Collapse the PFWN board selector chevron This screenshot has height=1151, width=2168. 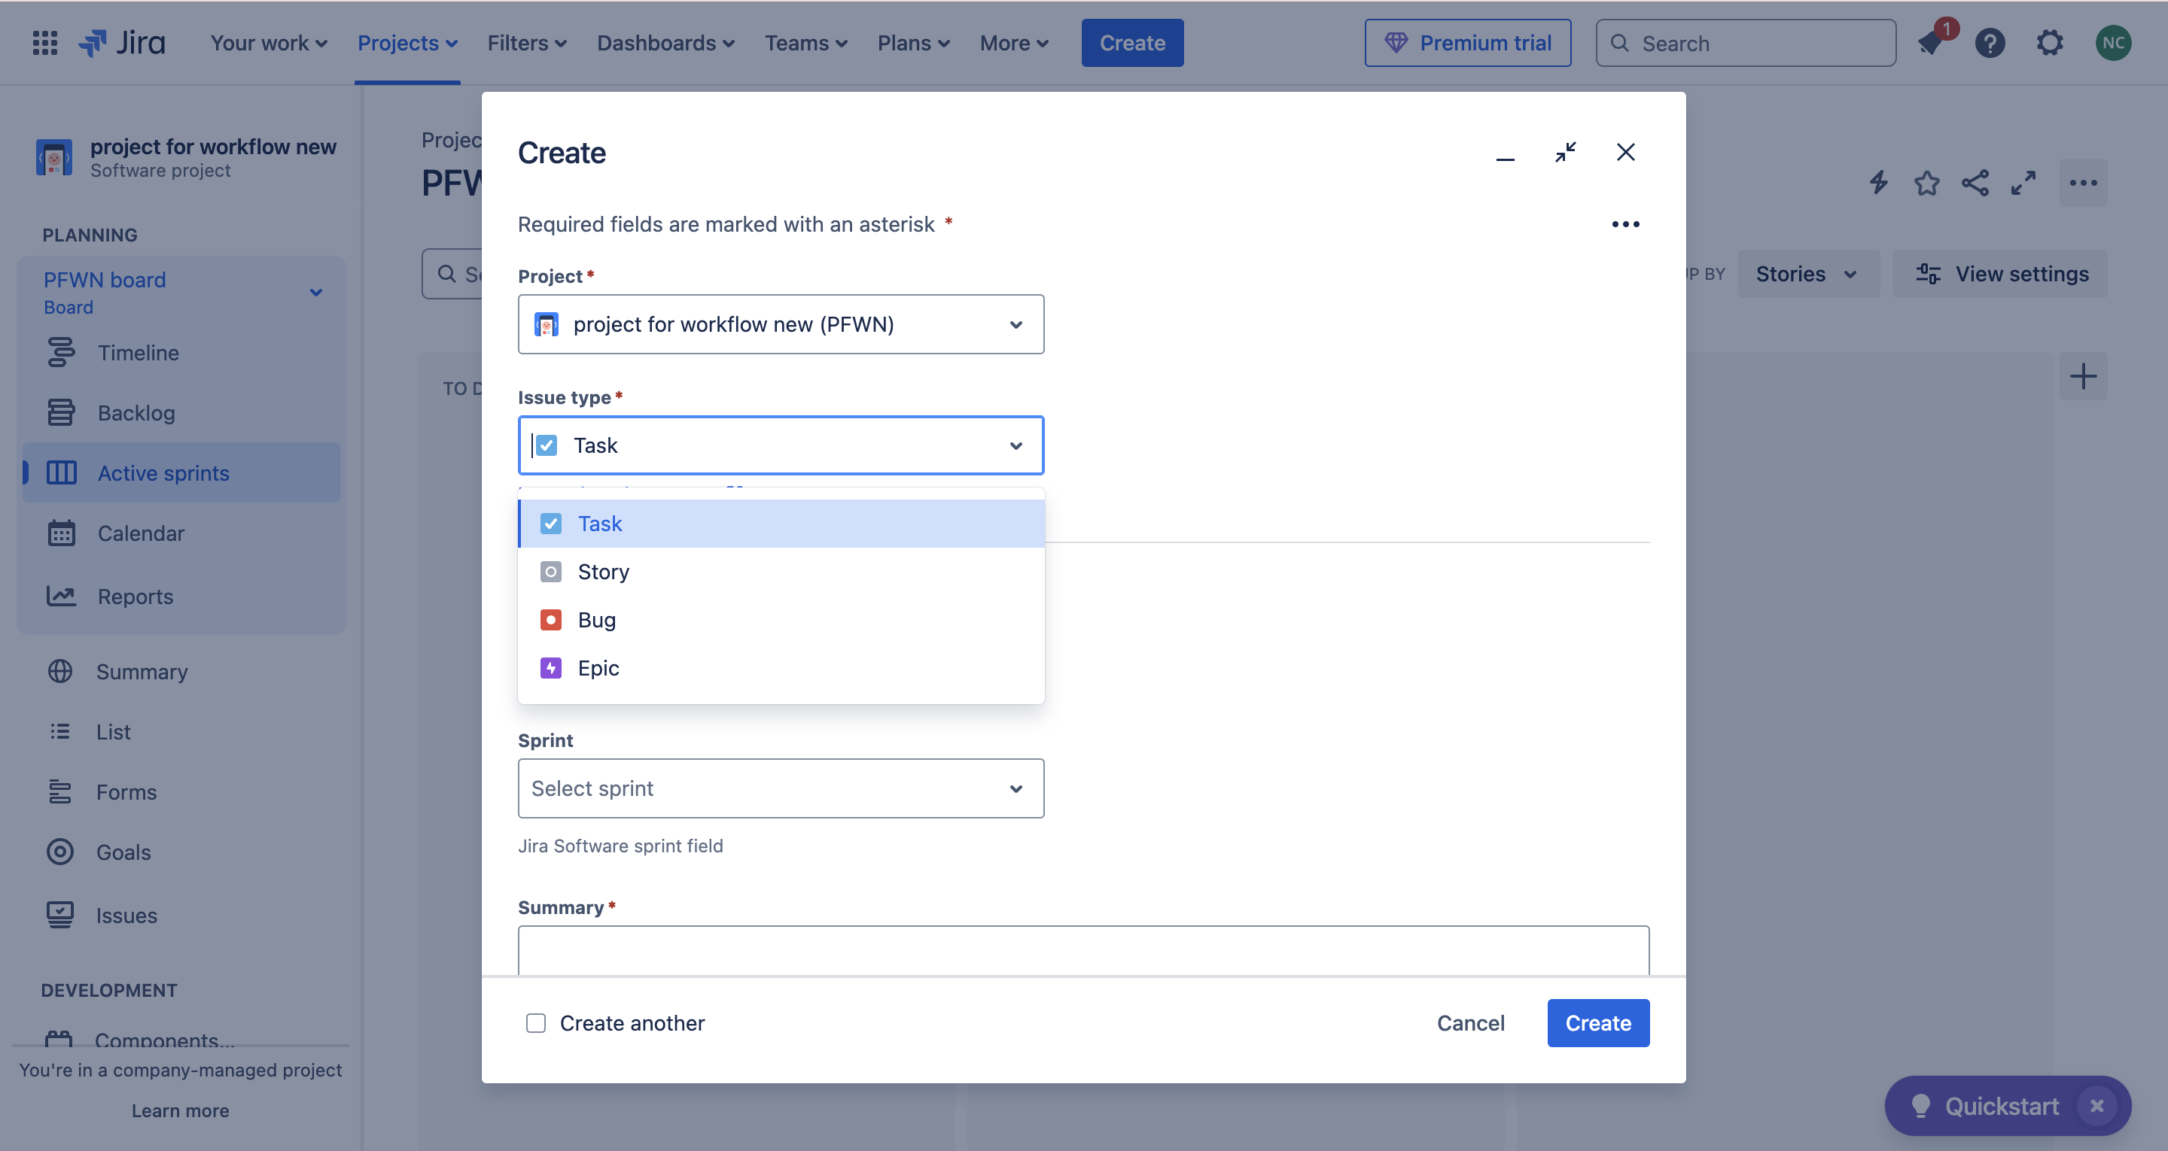coord(316,292)
